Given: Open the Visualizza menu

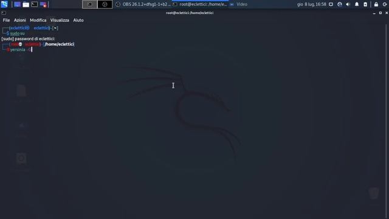Looking at the screenshot, I should pyautogui.click(x=60, y=20).
